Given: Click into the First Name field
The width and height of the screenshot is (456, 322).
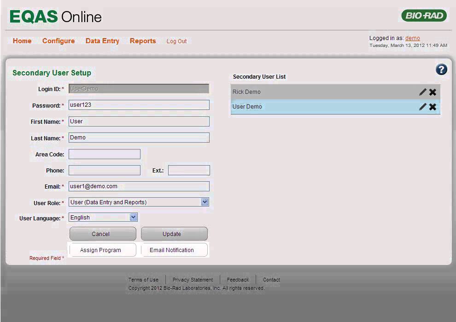Looking at the screenshot, I should point(139,121).
